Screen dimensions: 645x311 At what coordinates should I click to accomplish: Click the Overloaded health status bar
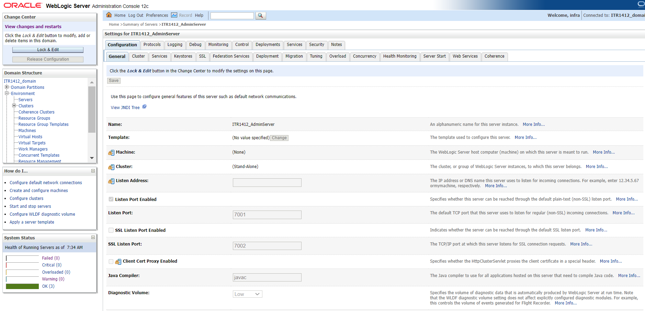22,272
